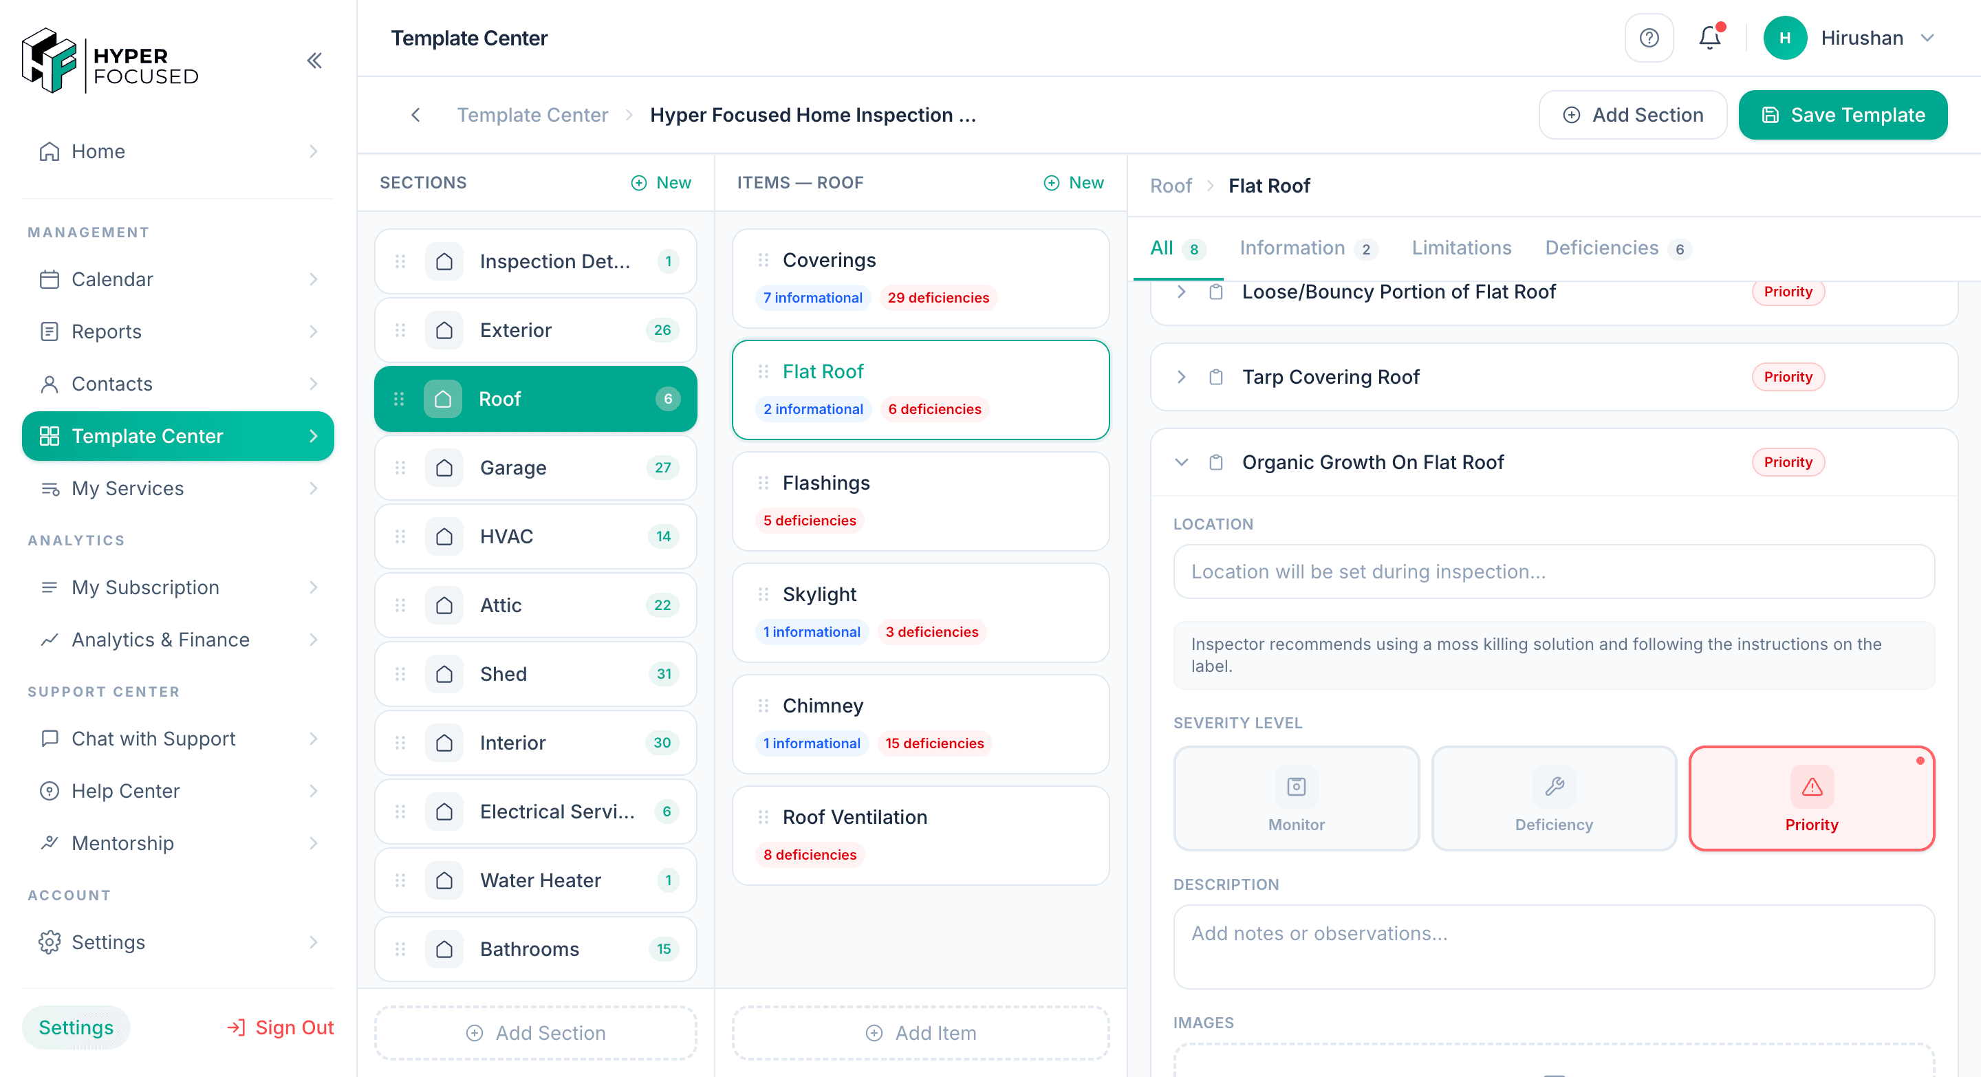1981x1077 pixels.
Task: Select the Priority severity option
Action: tap(1811, 798)
